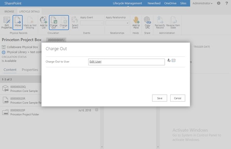Switch to the BROWSE ribbon tab
The width and height of the screenshot is (231, 149).
coord(9,11)
